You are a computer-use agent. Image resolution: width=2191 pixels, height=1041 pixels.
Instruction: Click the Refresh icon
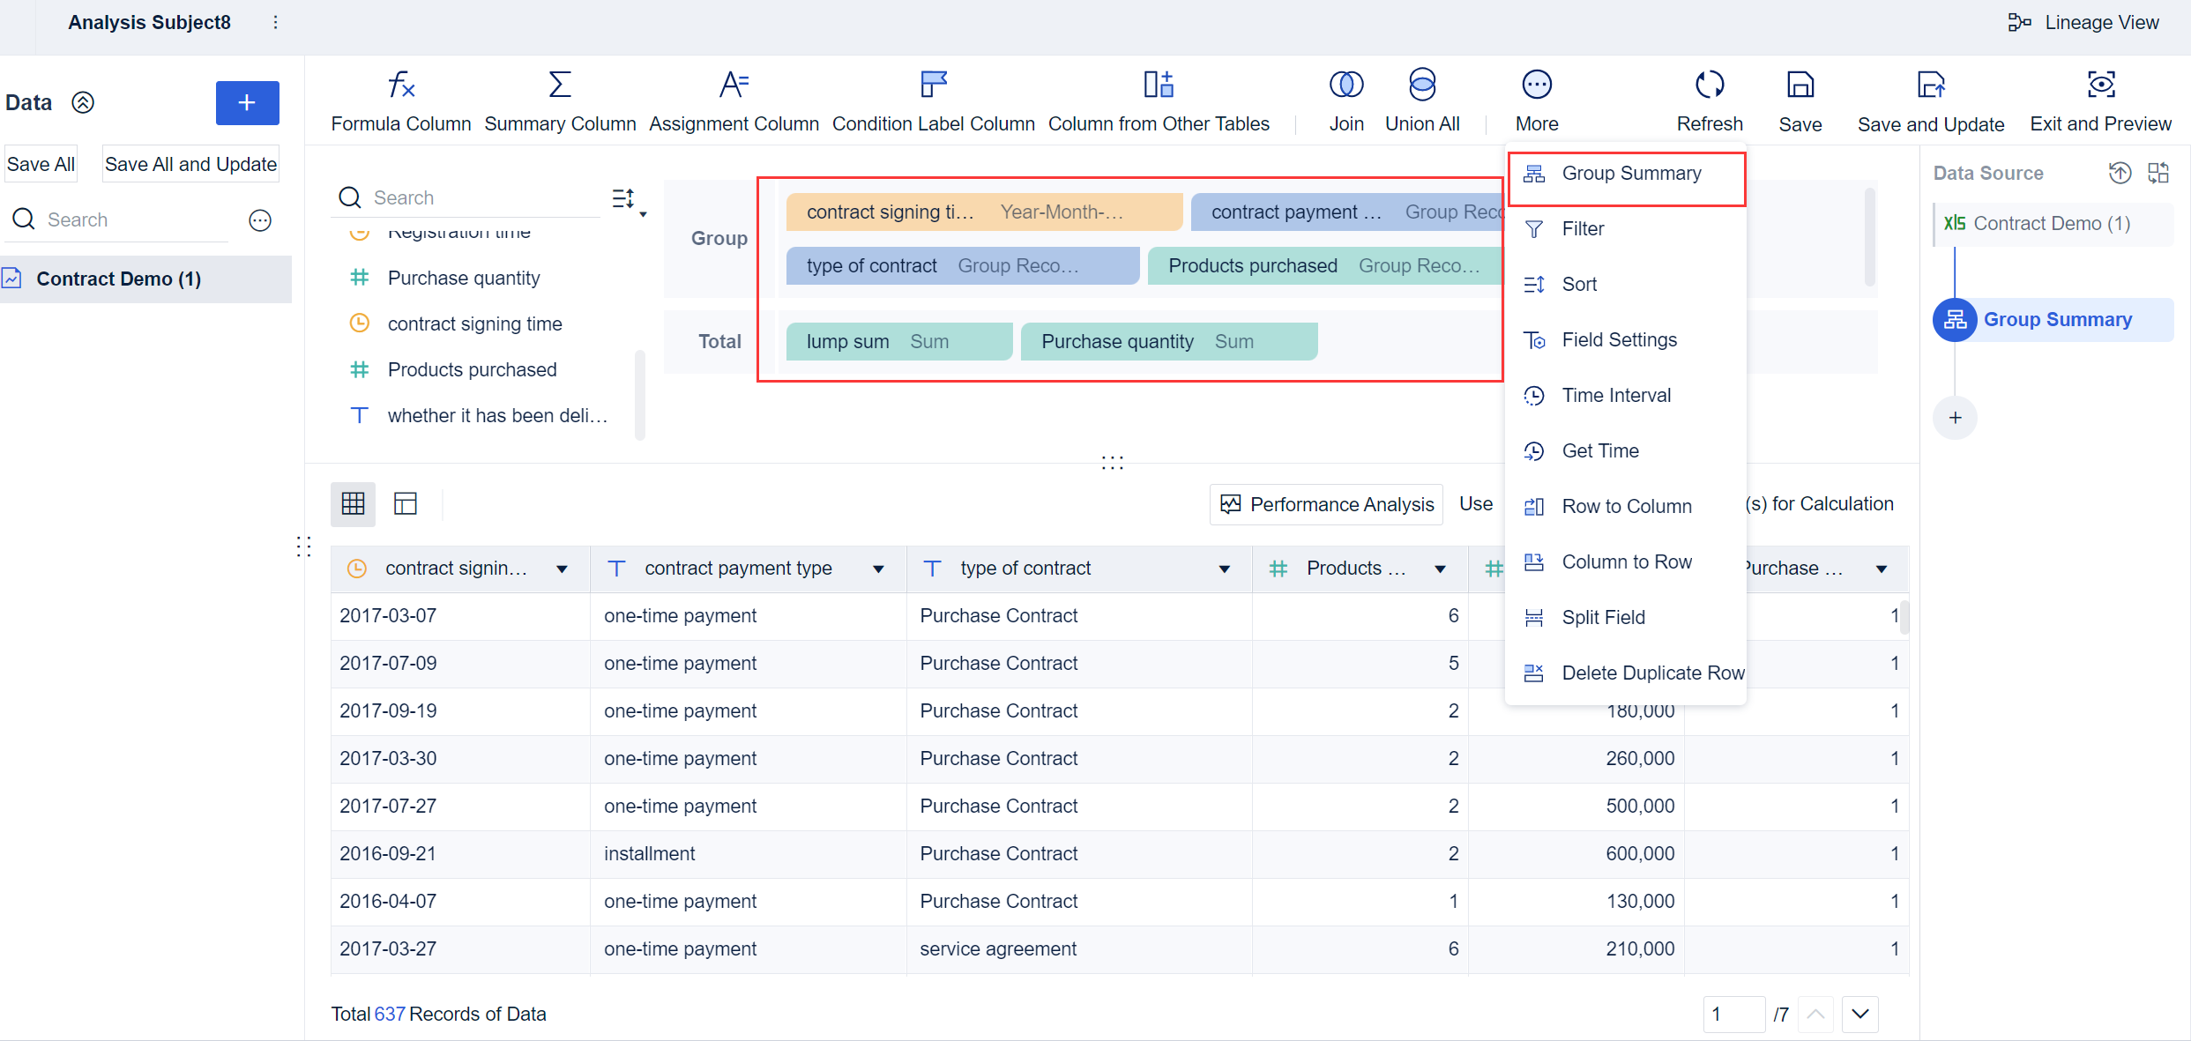click(1709, 84)
